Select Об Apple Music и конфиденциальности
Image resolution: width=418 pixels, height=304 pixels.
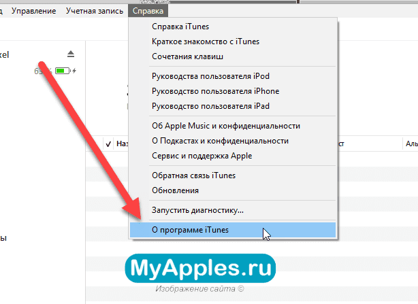(232, 126)
